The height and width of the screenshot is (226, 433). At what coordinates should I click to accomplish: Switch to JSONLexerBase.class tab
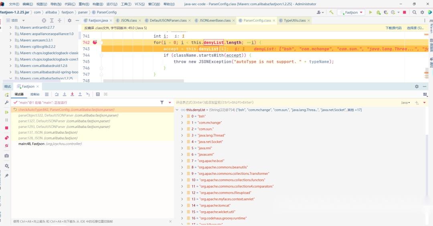pyautogui.click(x=215, y=20)
